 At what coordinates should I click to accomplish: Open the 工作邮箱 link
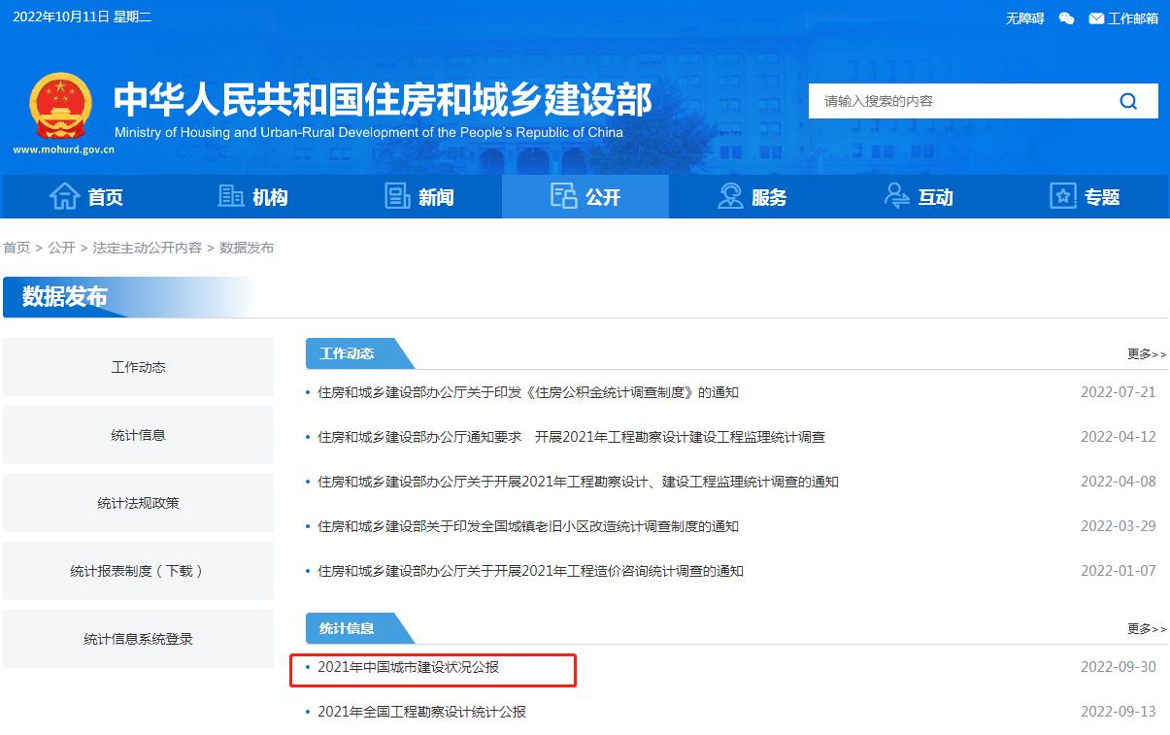click(1133, 18)
